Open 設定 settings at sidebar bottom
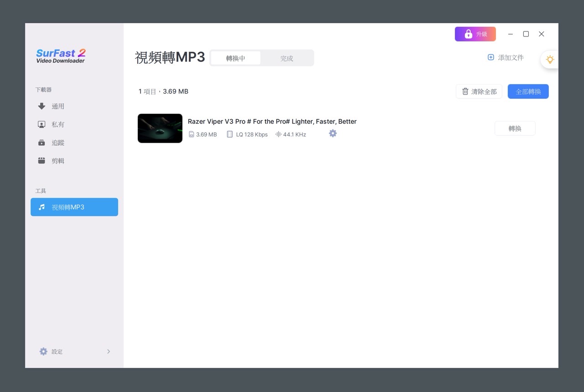584x392 pixels. (x=74, y=351)
